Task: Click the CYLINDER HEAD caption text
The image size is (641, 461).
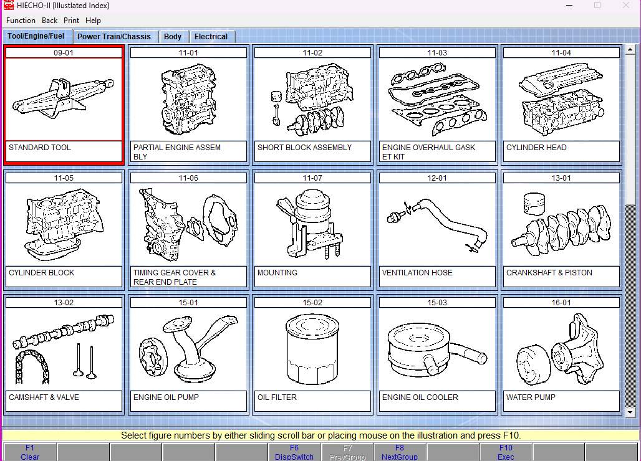Action: (536, 148)
